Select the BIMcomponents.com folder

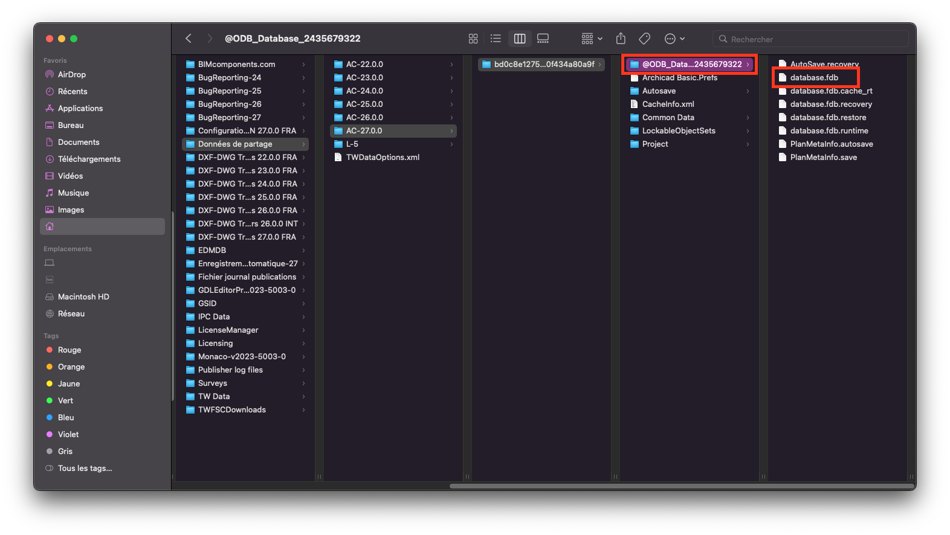coord(245,64)
